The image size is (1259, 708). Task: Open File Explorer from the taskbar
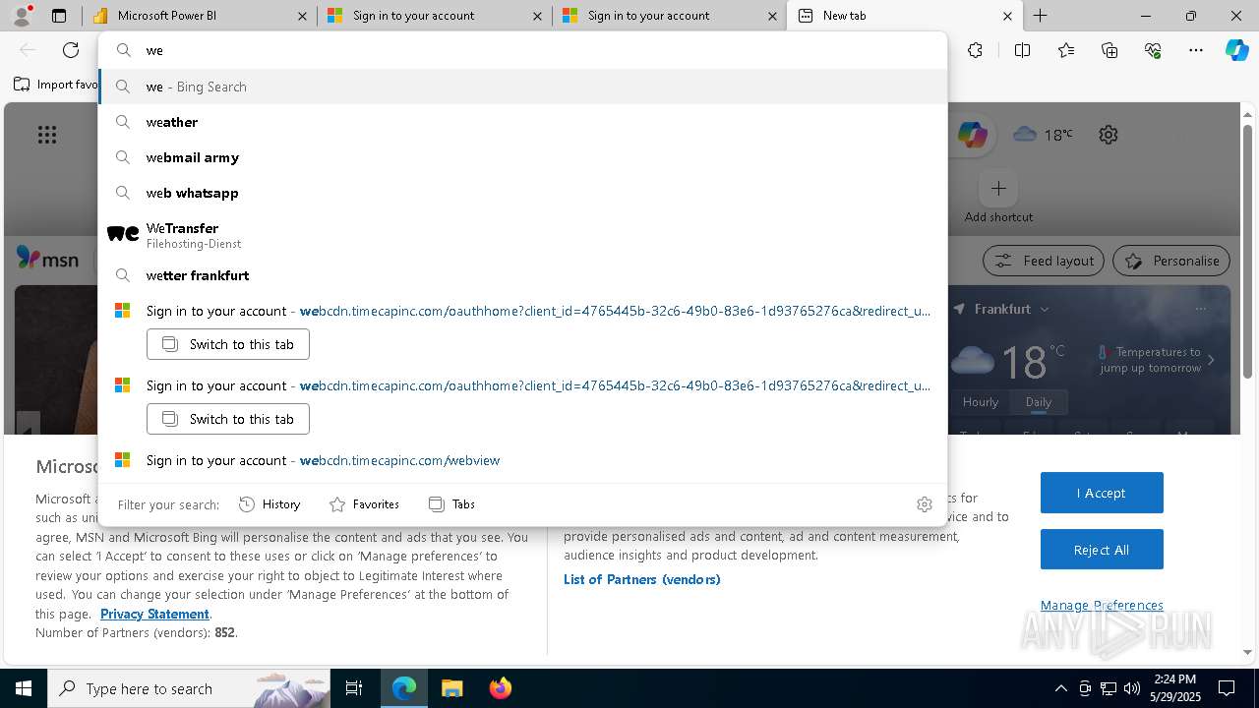coord(451,688)
